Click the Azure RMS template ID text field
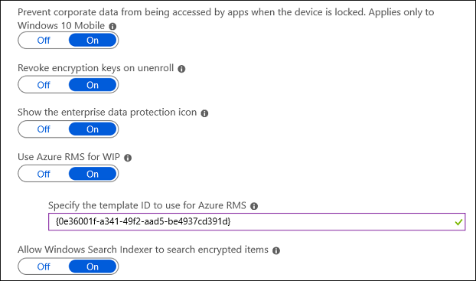476x281 pixels. 257,222
